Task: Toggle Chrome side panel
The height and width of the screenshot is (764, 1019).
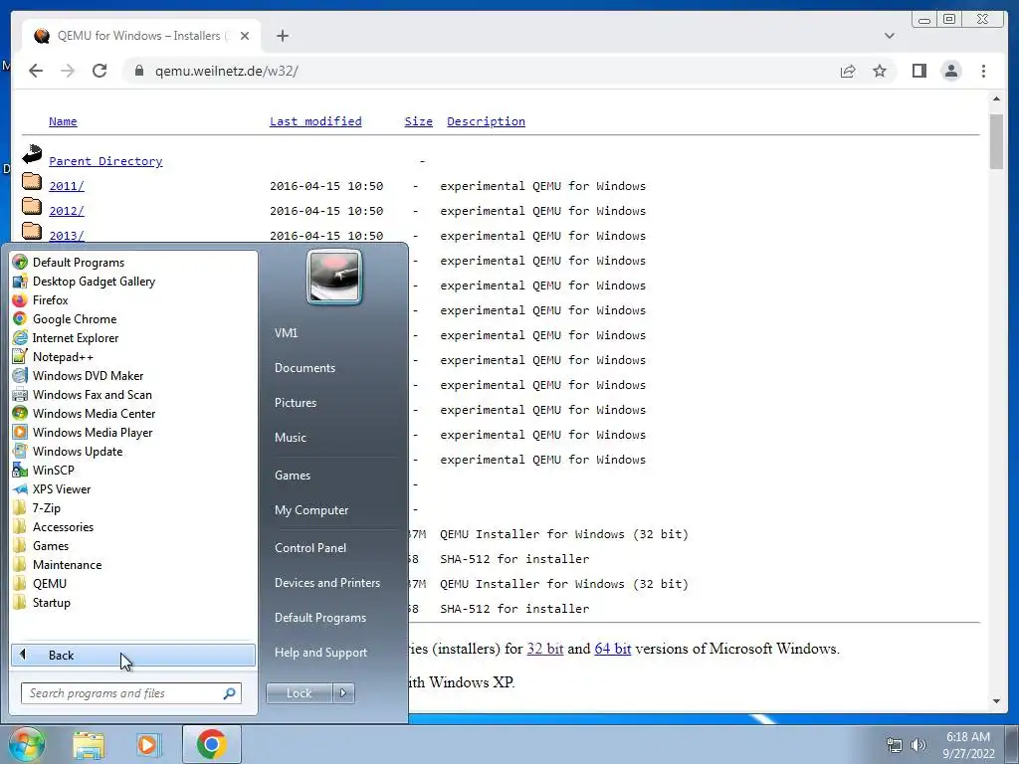Action: pos(918,71)
